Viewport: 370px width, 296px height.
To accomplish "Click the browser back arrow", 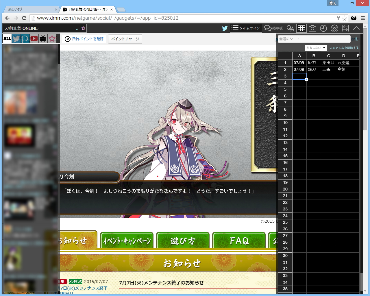I will click(8, 18).
